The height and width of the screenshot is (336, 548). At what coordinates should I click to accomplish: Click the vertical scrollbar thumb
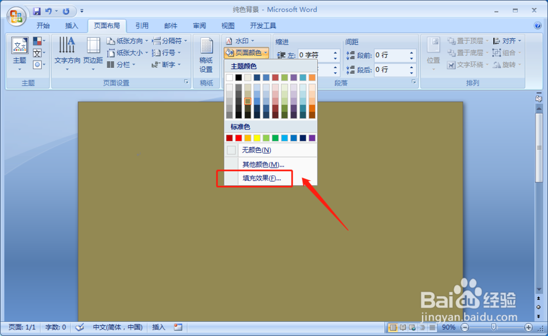pos(539,147)
